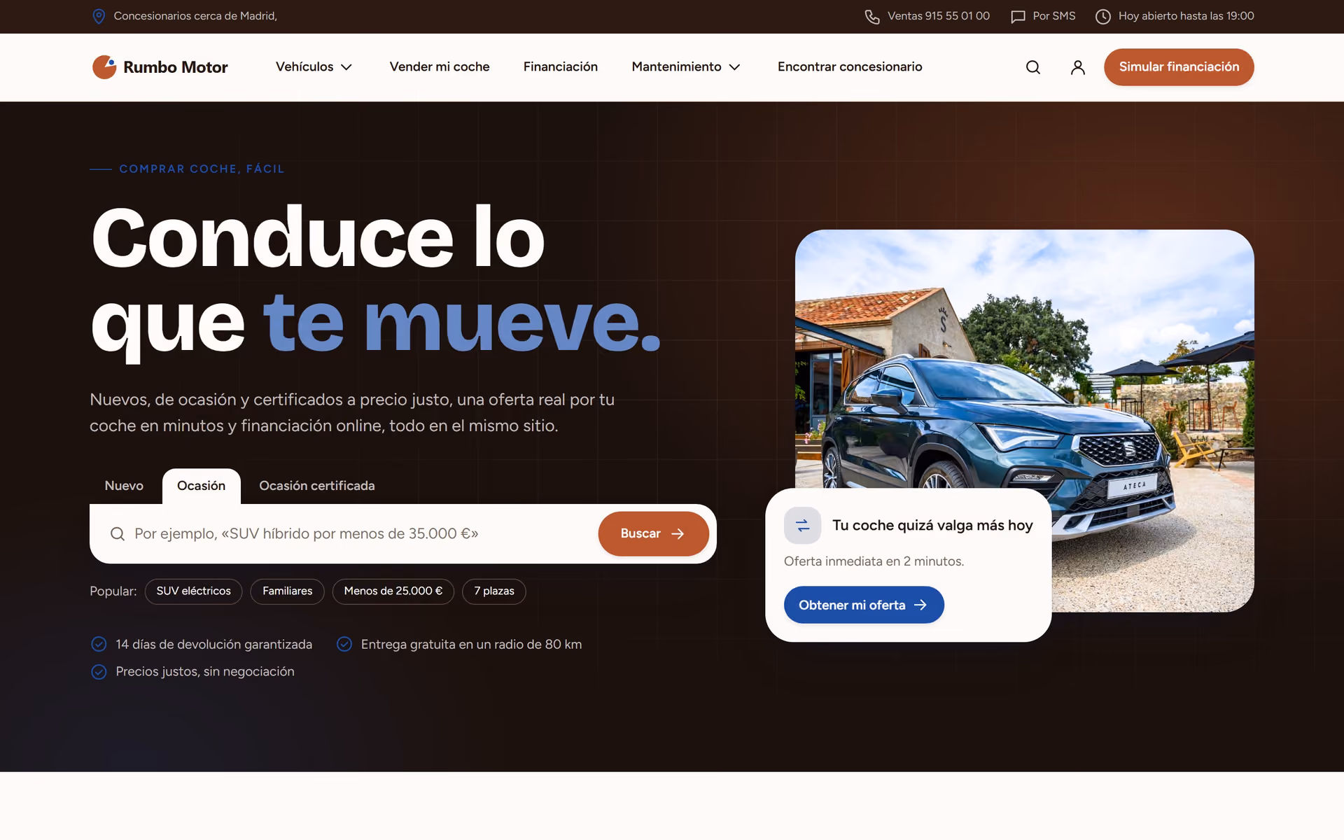Open Vender mi coche page
1344x840 pixels.
click(440, 67)
